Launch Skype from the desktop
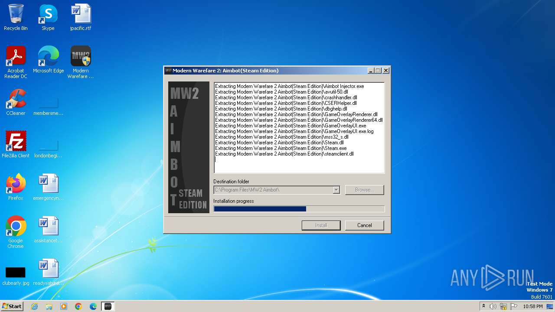 (x=48, y=17)
